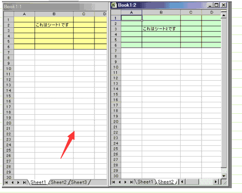The height and width of the screenshot is (193, 242).
Task: Click scroll left arrow in Book1:2 window
Action: click(182, 182)
